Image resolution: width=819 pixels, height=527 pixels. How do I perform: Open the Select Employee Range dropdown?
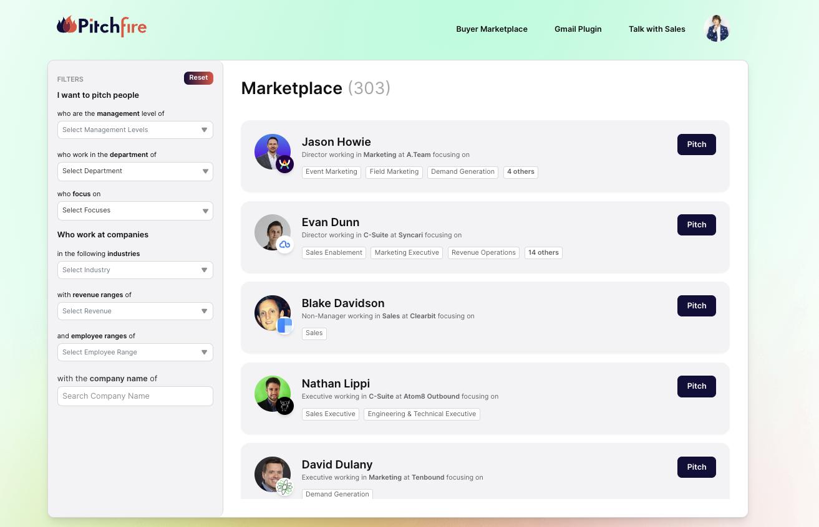[135, 353]
